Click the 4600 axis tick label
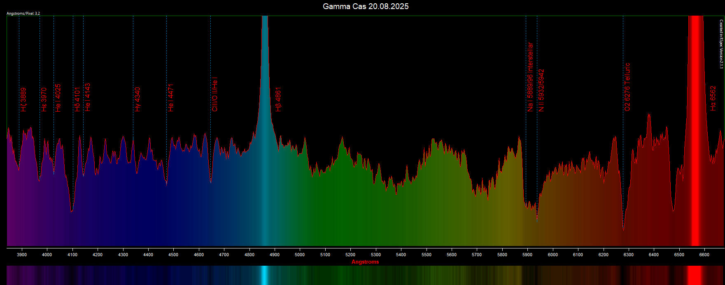725x285 pixels. 199,255
